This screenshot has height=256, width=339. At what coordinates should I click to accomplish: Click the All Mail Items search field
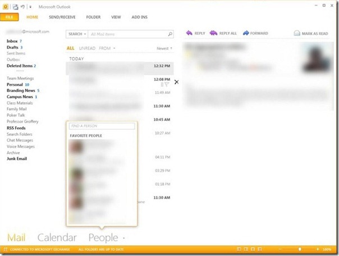coord(127,34)
